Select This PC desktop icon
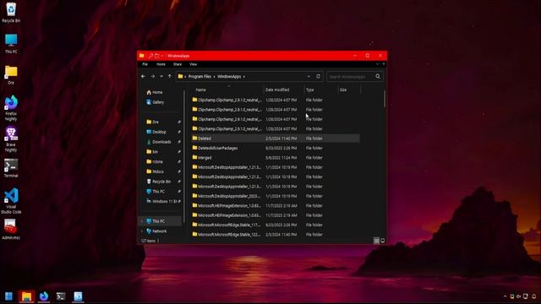The image size is (541, 304). [x=11, y=44]
